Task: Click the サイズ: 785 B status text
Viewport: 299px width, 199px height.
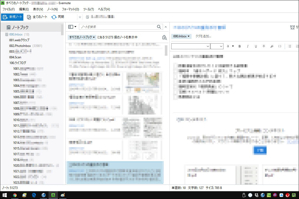Action: click(x=214, y=188)
